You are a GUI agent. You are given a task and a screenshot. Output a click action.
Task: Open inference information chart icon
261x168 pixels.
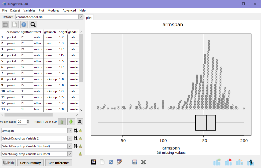click(239, 162)
